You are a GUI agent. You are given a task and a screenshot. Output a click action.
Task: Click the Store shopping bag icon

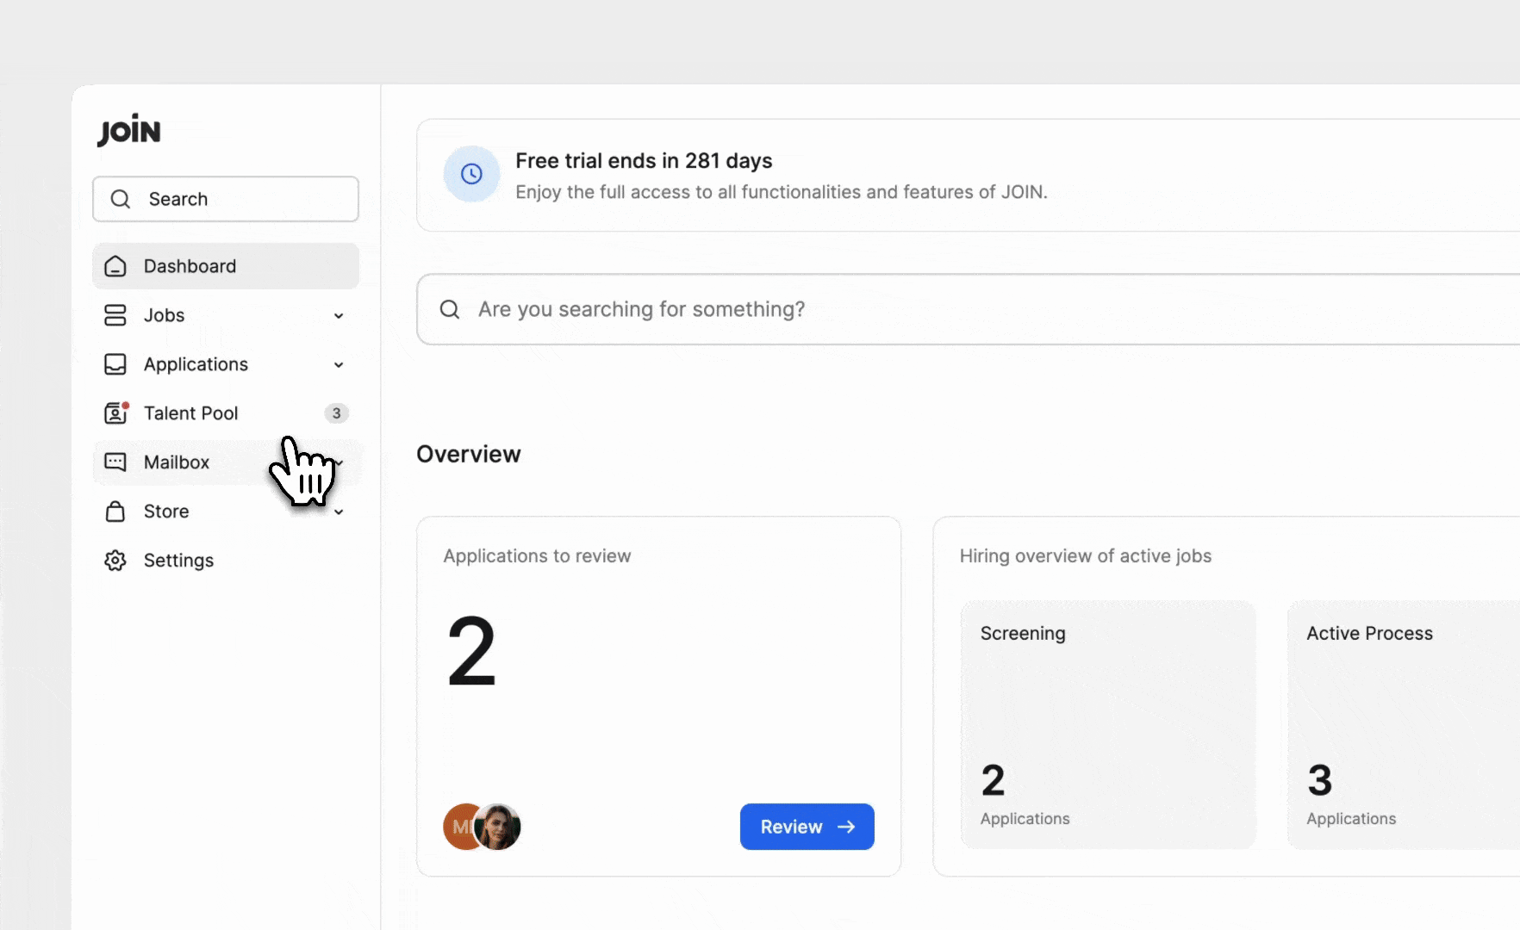(x=115, y=512)
